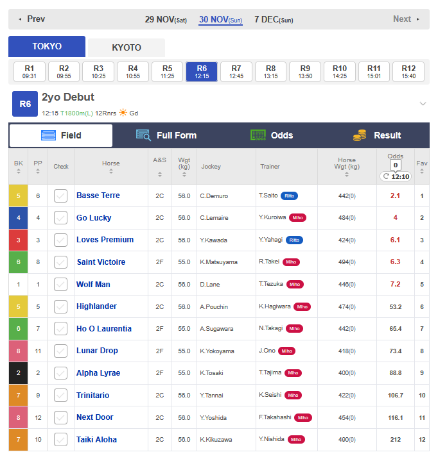
Task: Check the box for Go Lucky
Action: (x=60, y=218)
